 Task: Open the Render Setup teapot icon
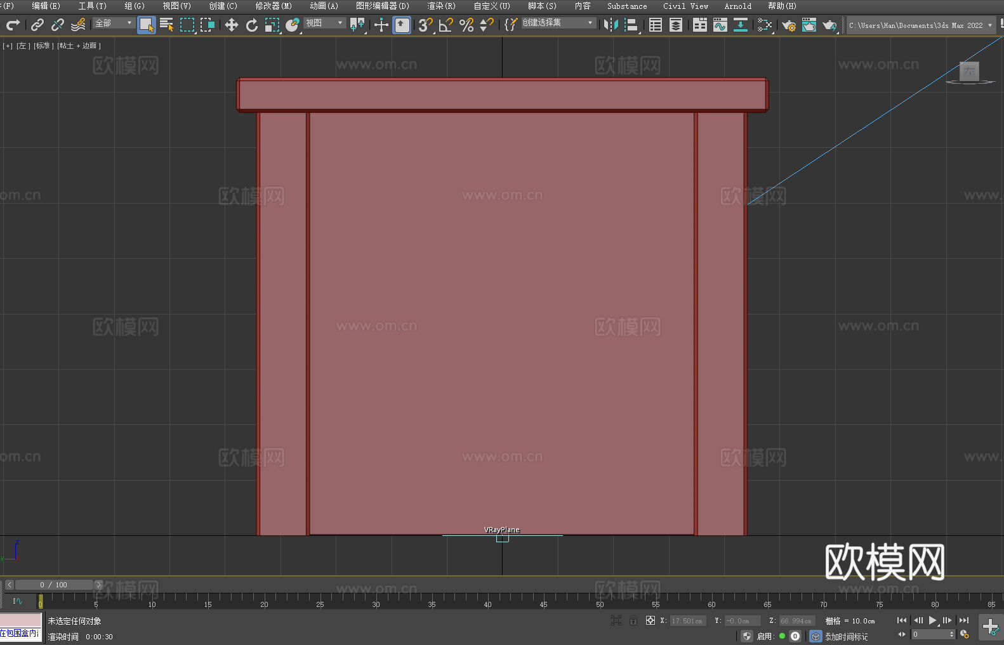(x=789, y=25)
